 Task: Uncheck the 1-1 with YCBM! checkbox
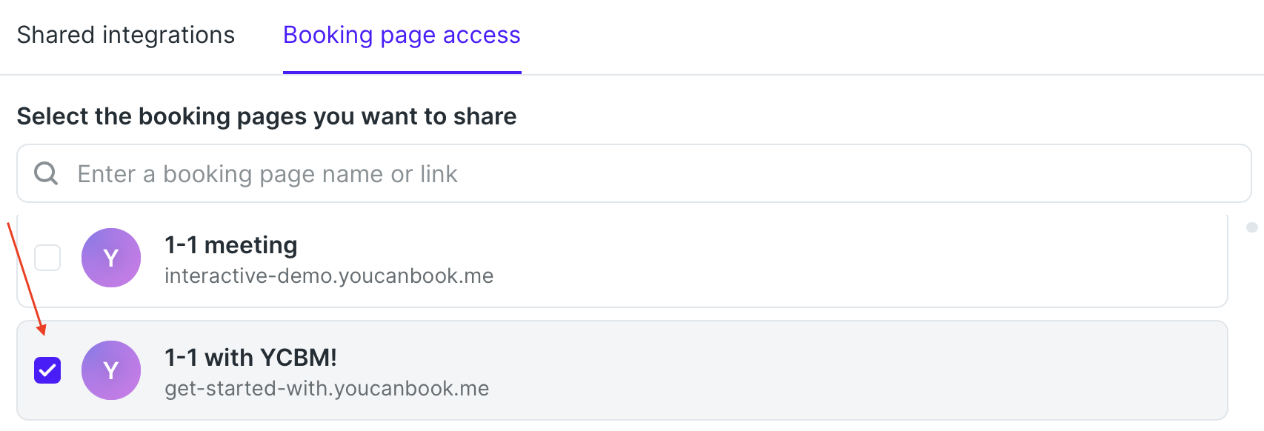(47, 370)
